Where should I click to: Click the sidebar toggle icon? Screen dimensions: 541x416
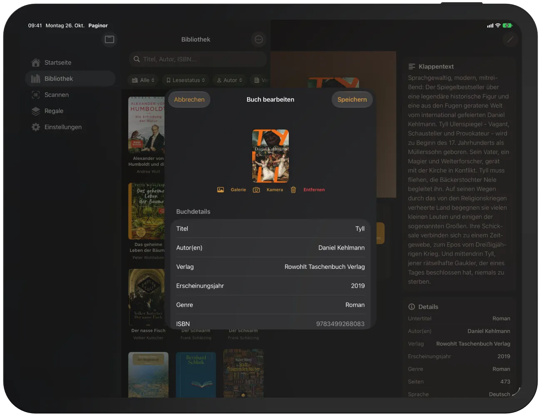(109, 39)
